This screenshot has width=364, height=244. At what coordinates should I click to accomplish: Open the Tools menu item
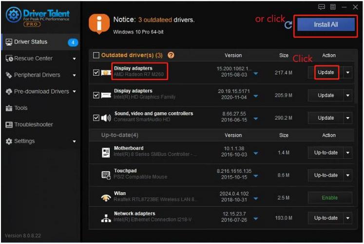coord(41,108)
